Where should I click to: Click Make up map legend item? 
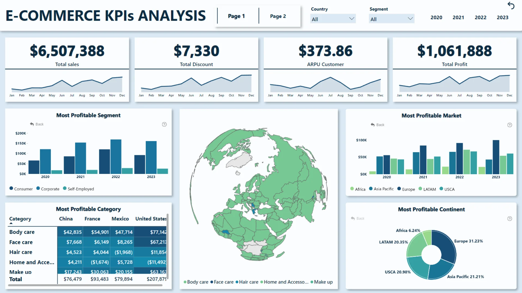click(x=322, y=282)
